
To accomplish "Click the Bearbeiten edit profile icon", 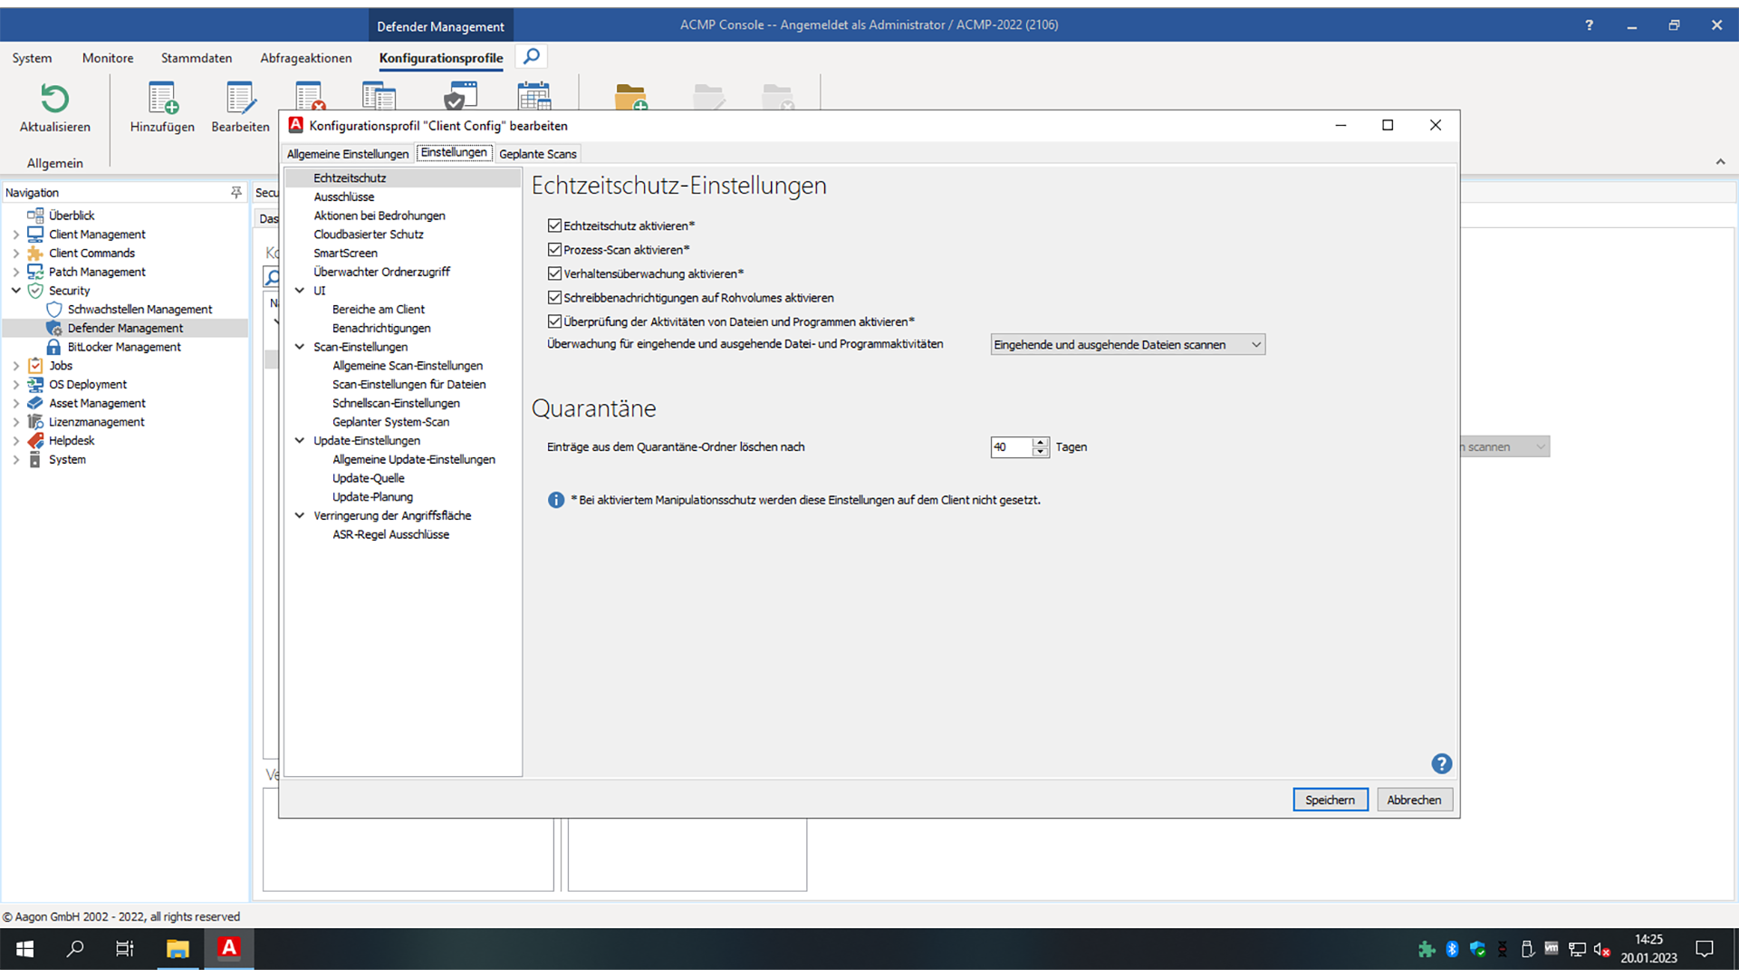I will pos(240,99).
